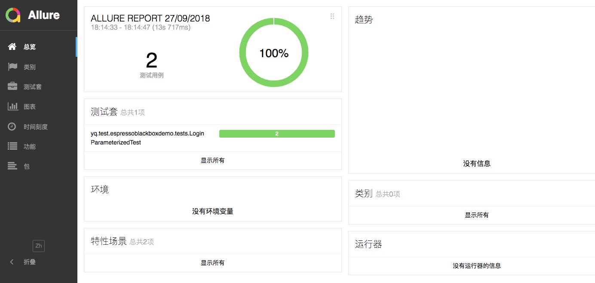Viewport: 595px width, 283px height.
Task: Click 显示所有 under 特性场景 widget
Action: click(213, 263)
